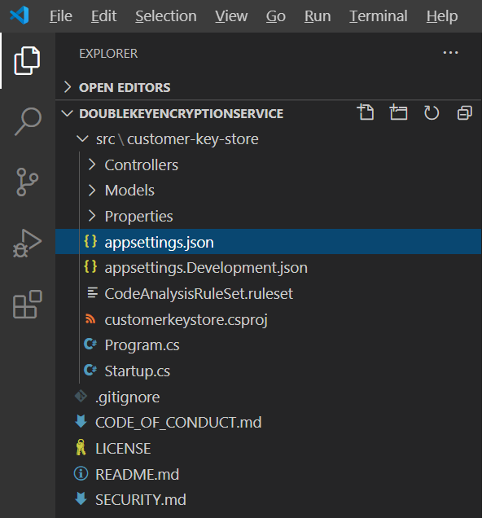Expand the Controllers folder
The height and width of the screenshot is (518, 482).
(92, 165)
